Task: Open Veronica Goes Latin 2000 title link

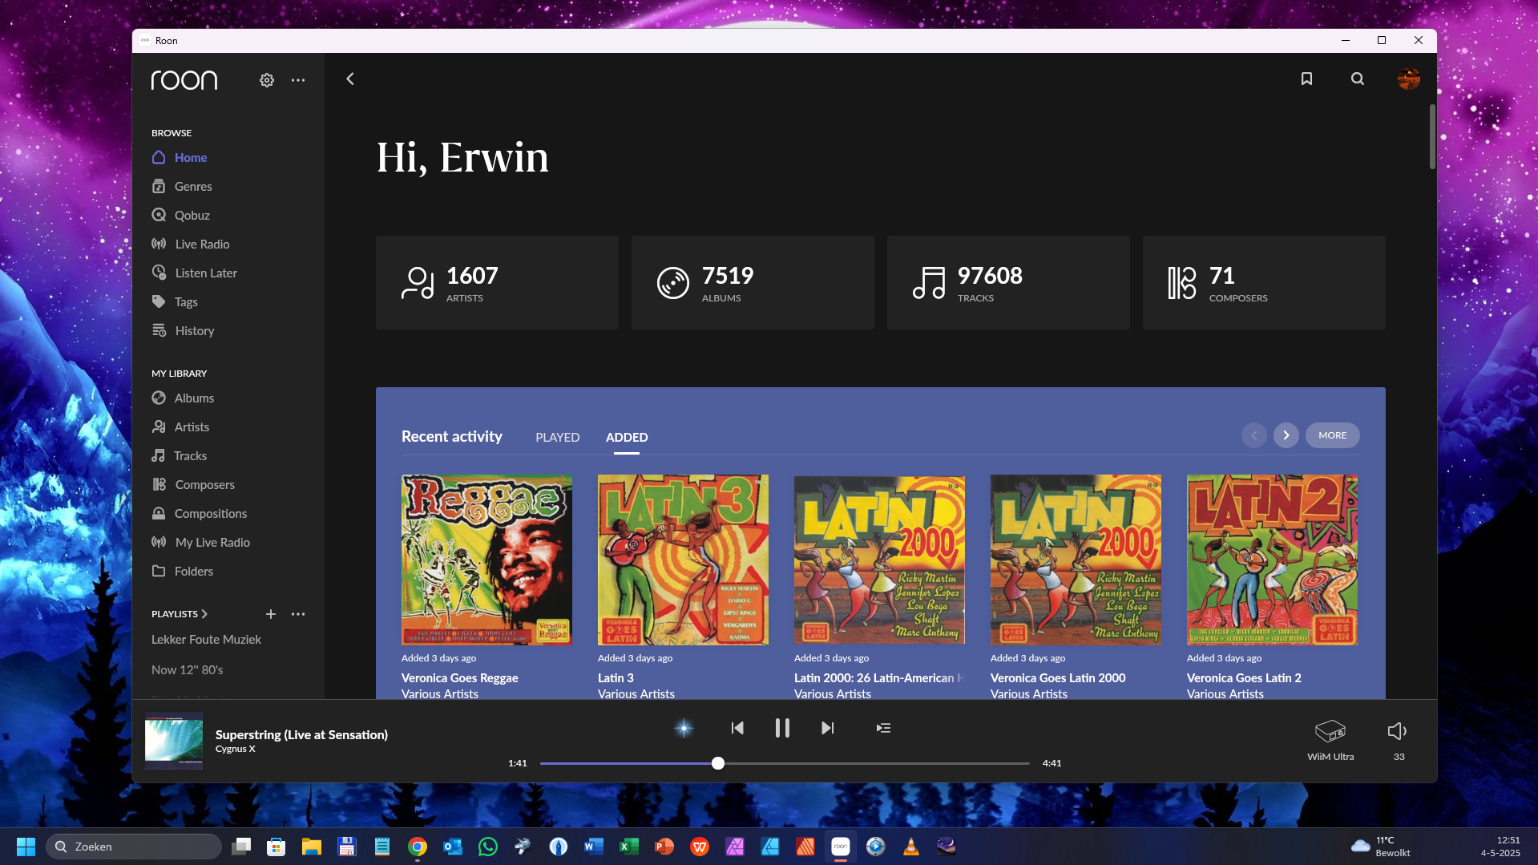Action: pyautogui.click(x=1057, y=677)
